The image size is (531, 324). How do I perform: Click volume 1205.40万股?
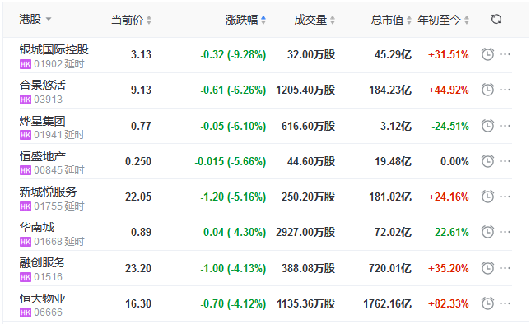tap(305, 90)
